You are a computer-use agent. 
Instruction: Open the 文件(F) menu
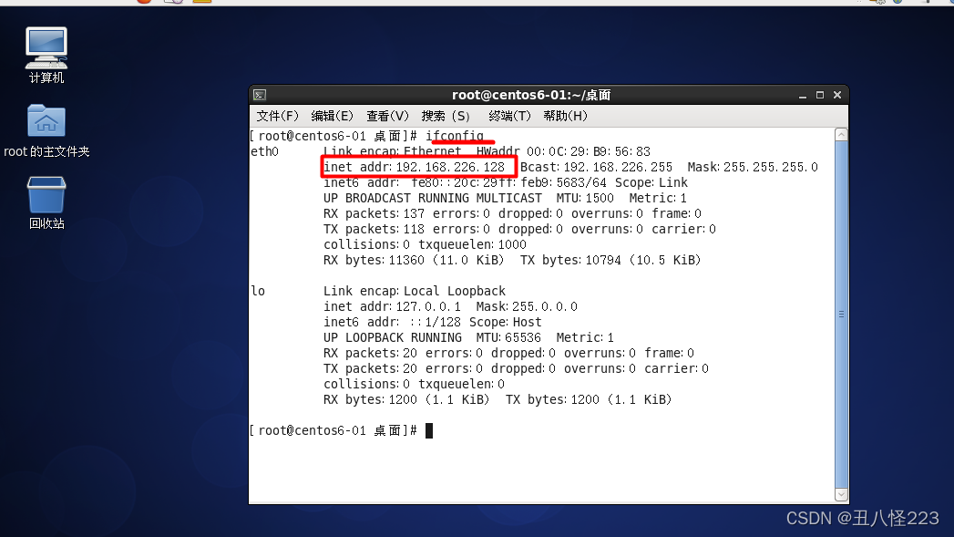point(277,116)
